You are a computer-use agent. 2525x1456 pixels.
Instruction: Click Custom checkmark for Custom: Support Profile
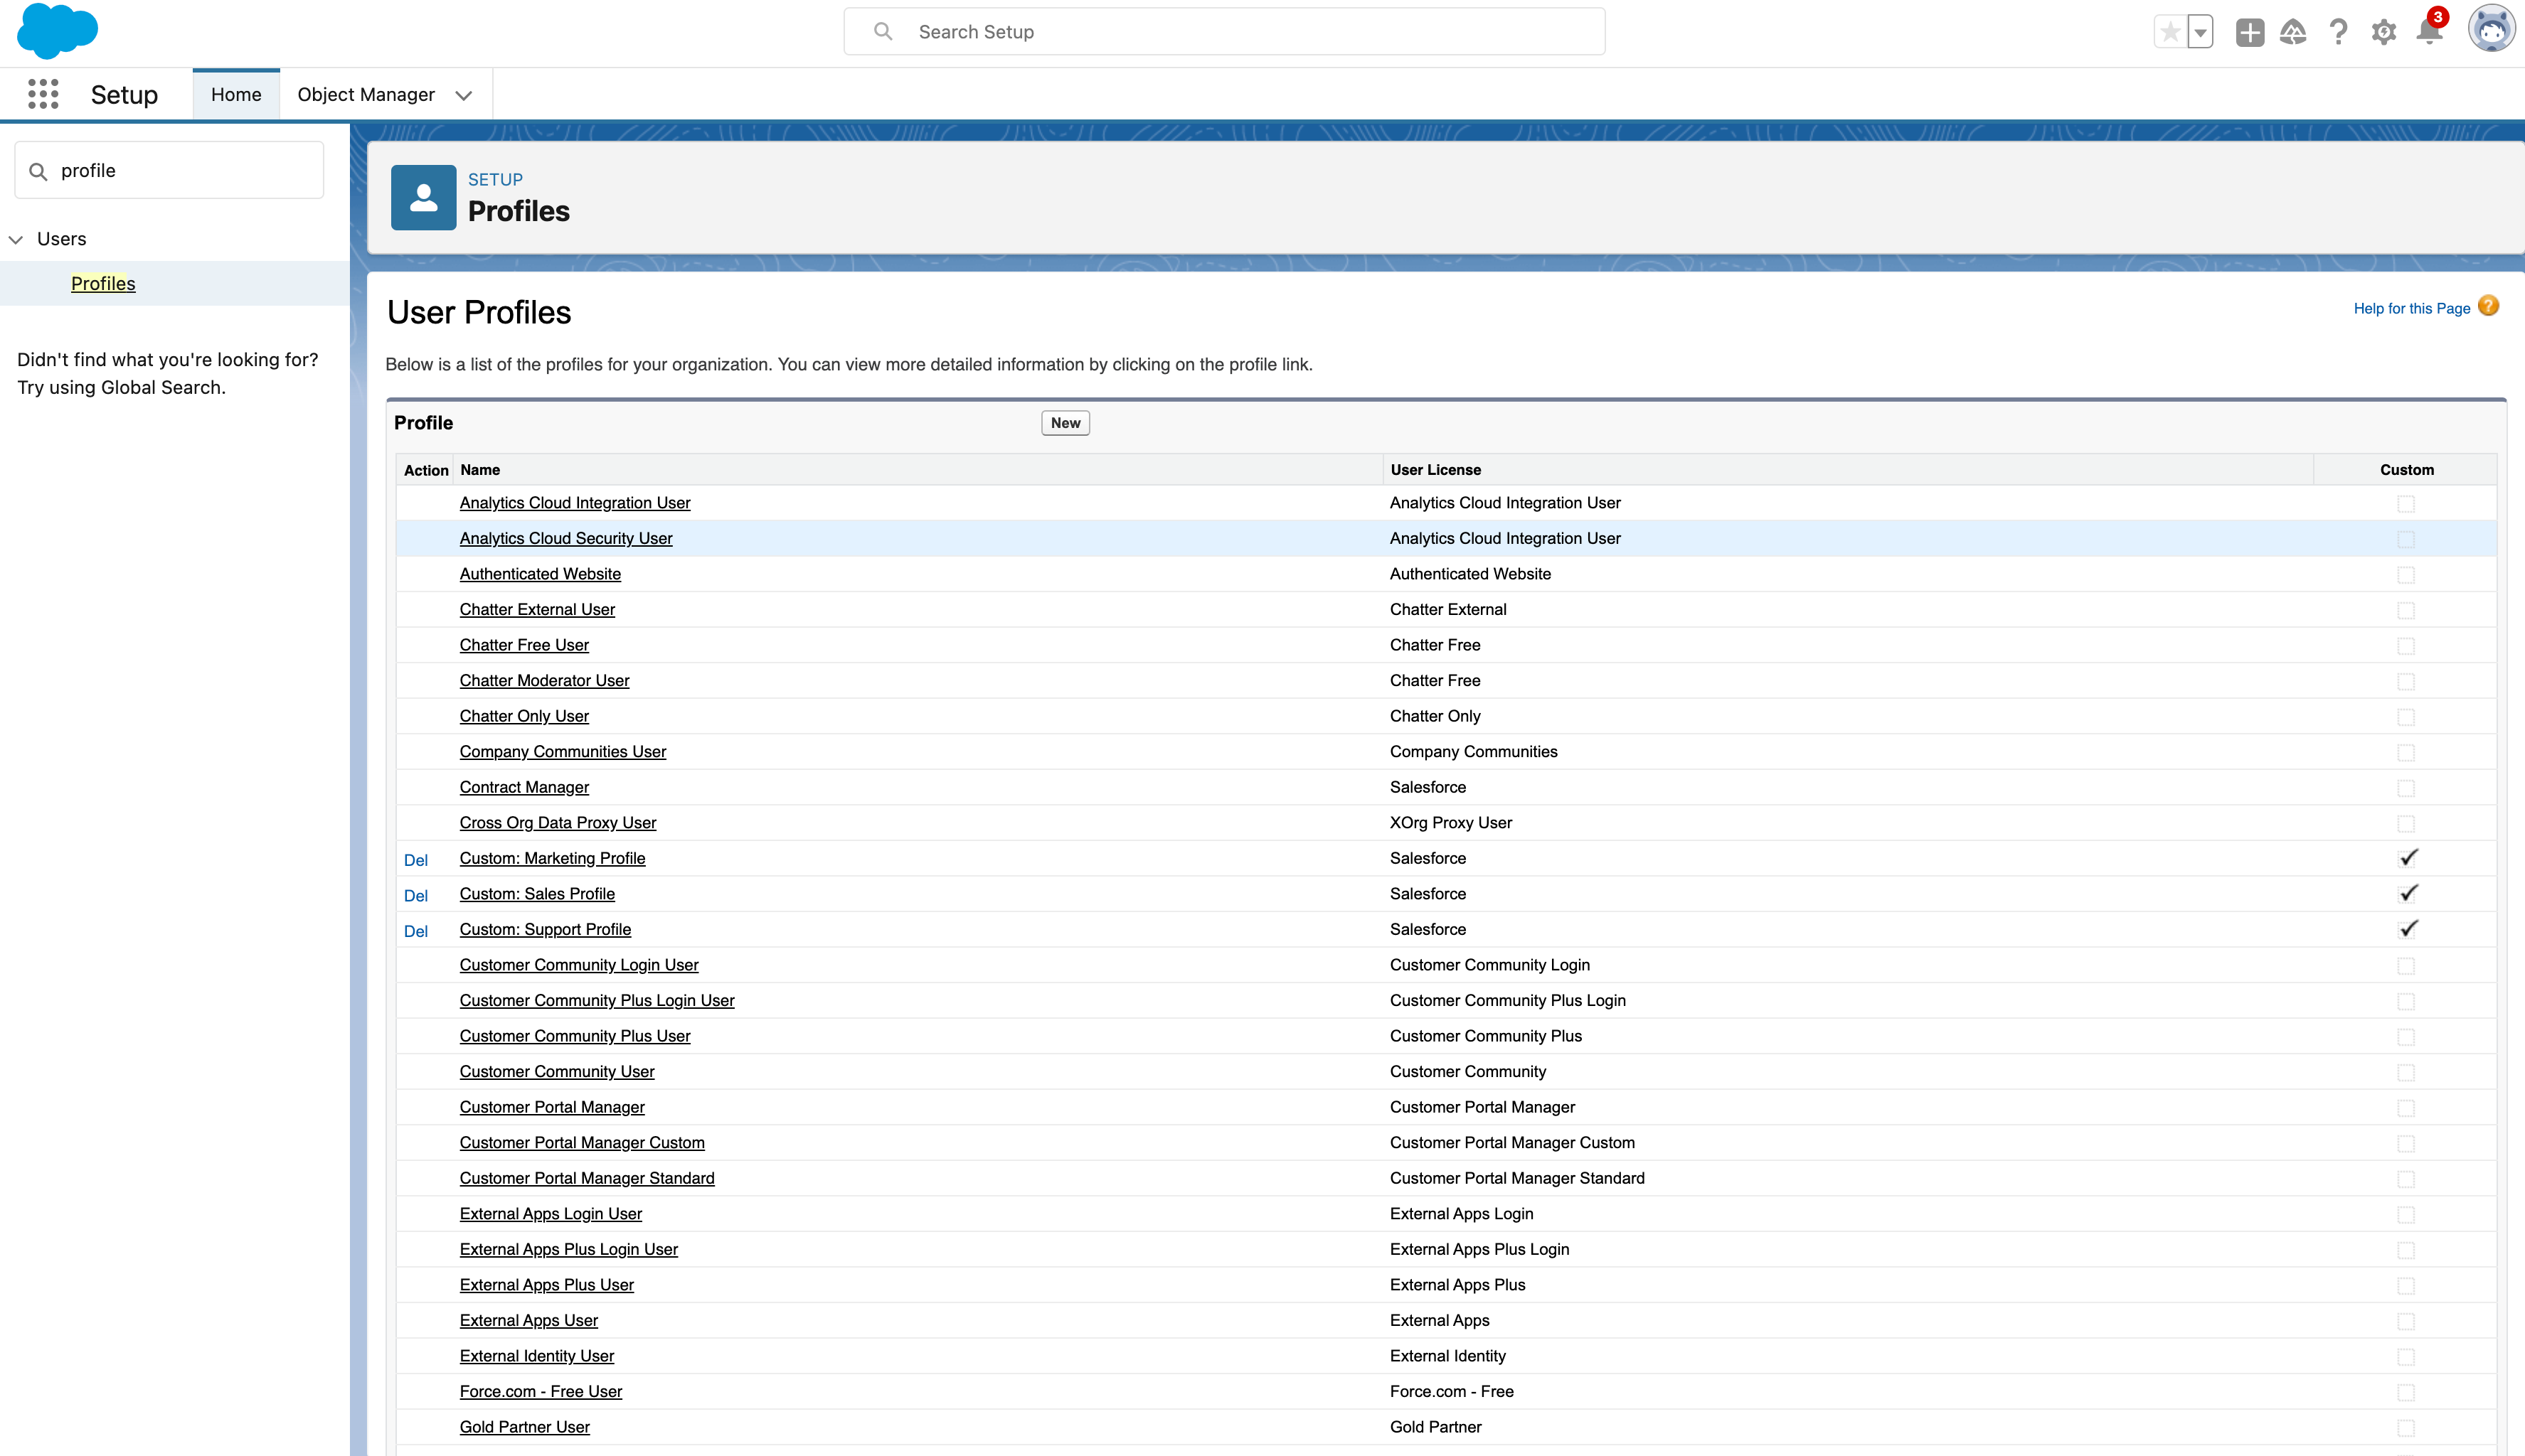(2408, 929)
